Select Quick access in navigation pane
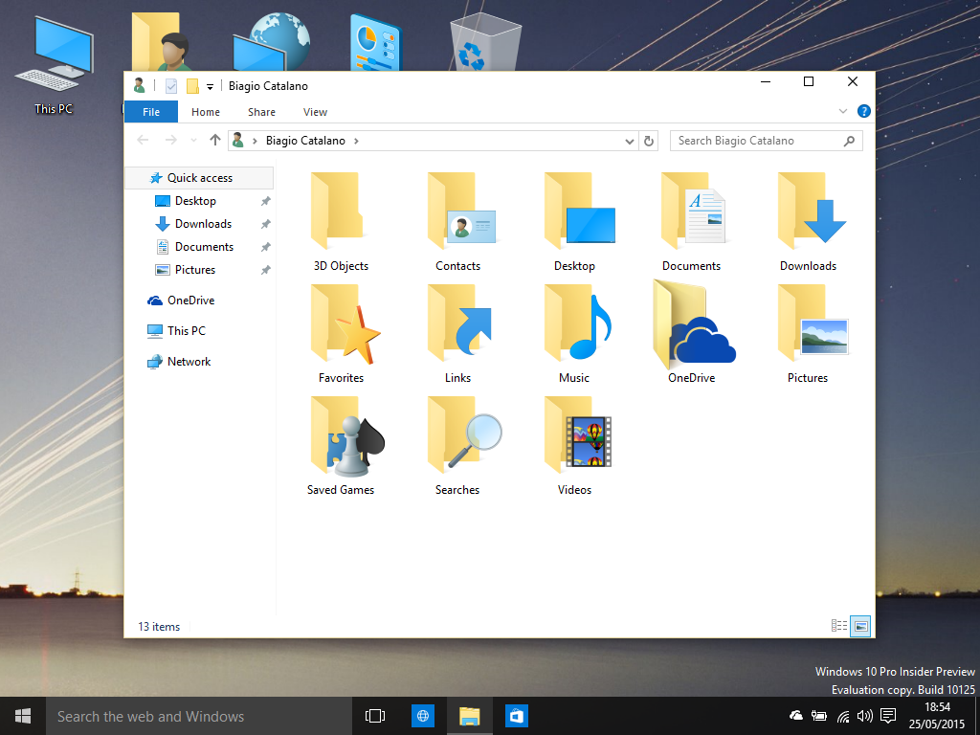The height and width of the screenshot is (735, 980). 199,177
